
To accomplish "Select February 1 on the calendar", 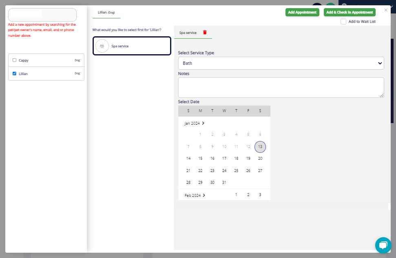I will [236, 195].
